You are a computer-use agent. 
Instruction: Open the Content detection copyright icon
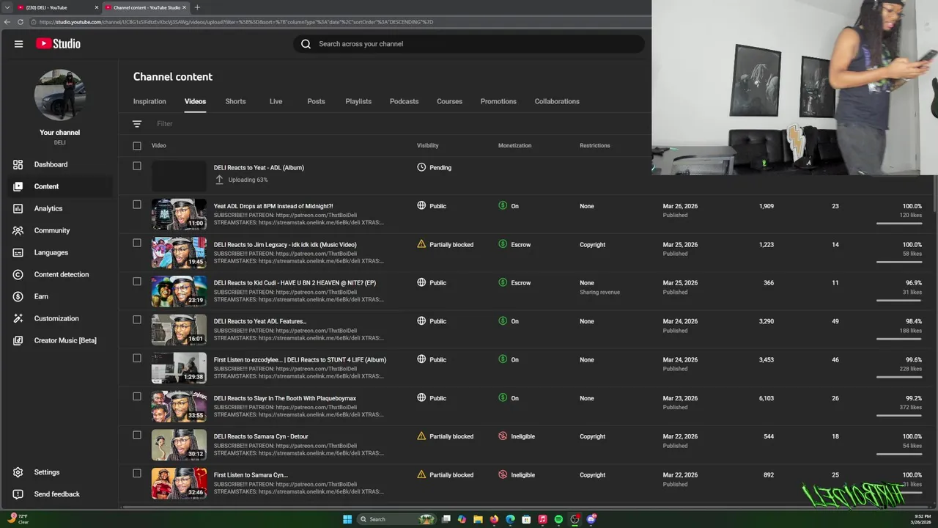(x=18, y=274)
